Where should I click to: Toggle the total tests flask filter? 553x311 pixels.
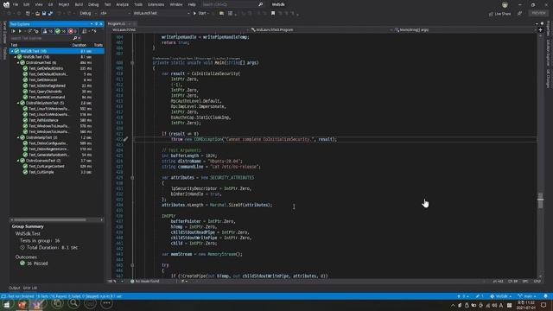(48, 31)
